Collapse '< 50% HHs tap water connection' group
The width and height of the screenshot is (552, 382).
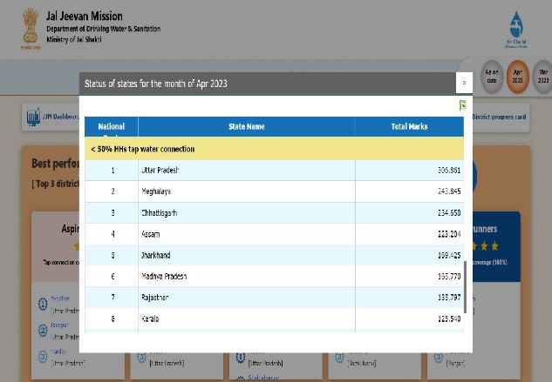(x=143, y=149)
